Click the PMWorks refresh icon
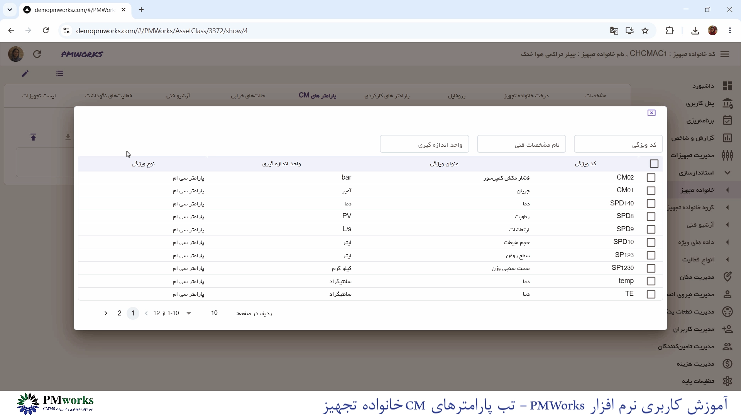This screenshot has height=417, width=741. [x=37, y=54]
